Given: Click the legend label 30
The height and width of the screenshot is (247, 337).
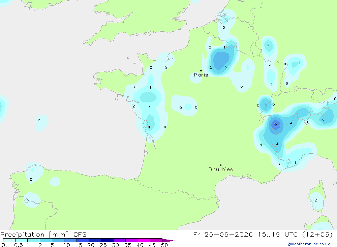Looking at the screenshot, I should point(116,245).
